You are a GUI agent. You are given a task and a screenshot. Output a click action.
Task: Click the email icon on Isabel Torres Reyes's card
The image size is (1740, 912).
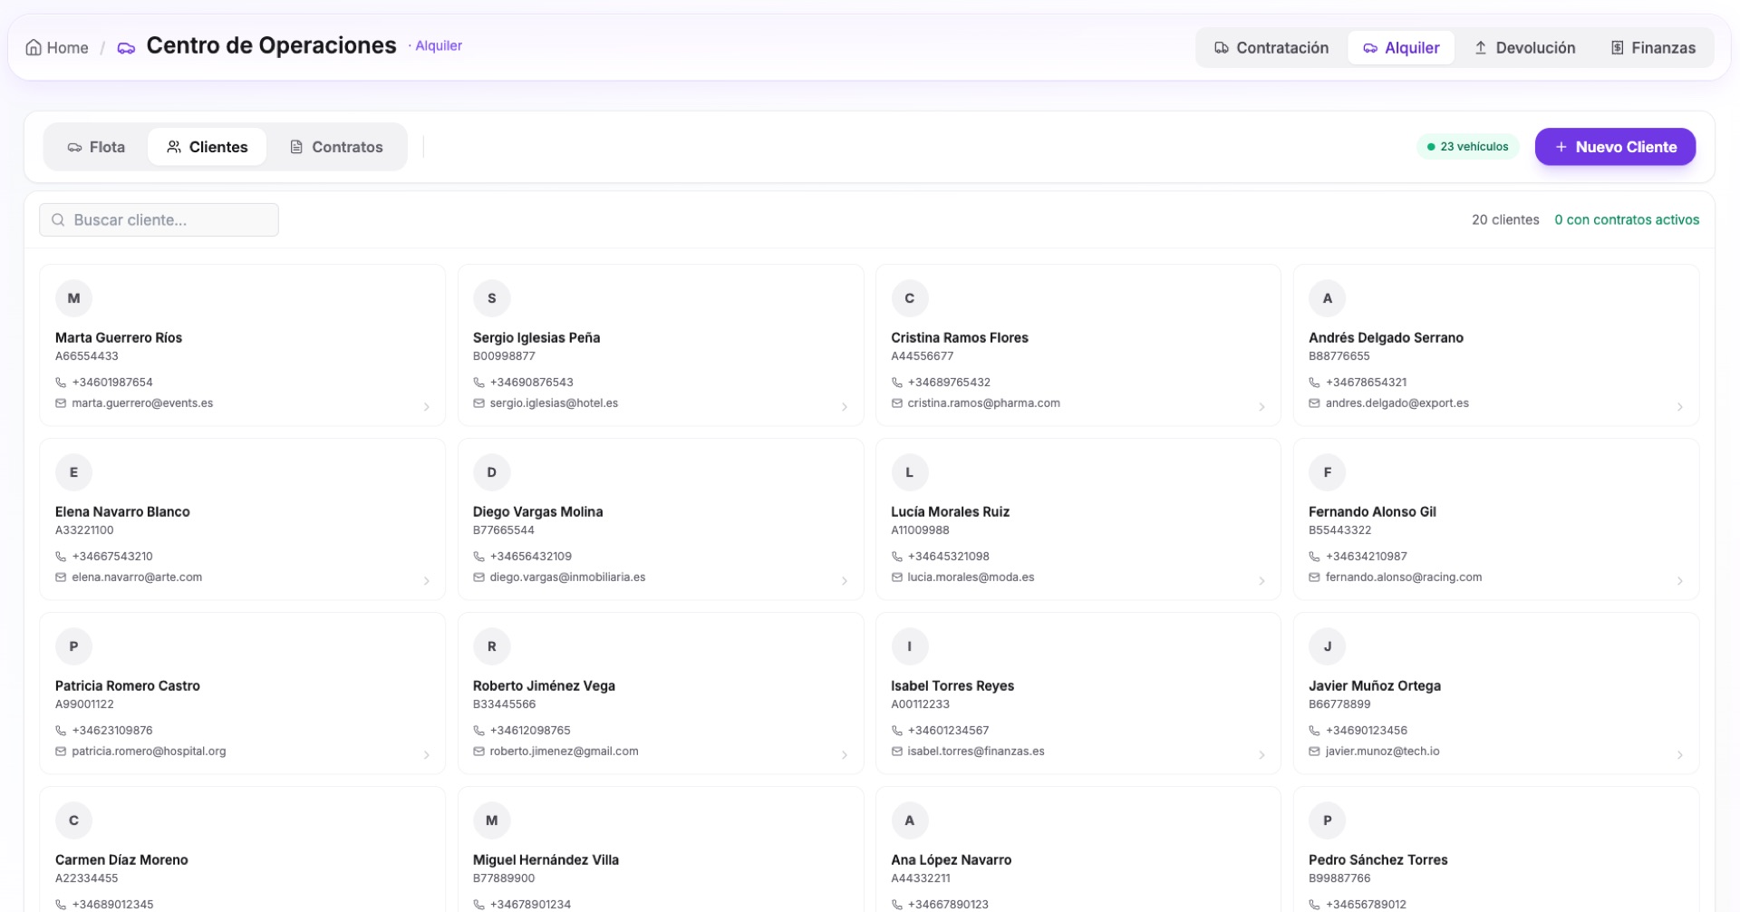click(896, 751)
